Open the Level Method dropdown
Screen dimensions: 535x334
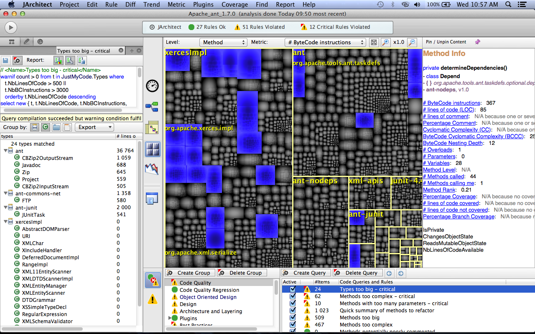[x=223, y=42]
